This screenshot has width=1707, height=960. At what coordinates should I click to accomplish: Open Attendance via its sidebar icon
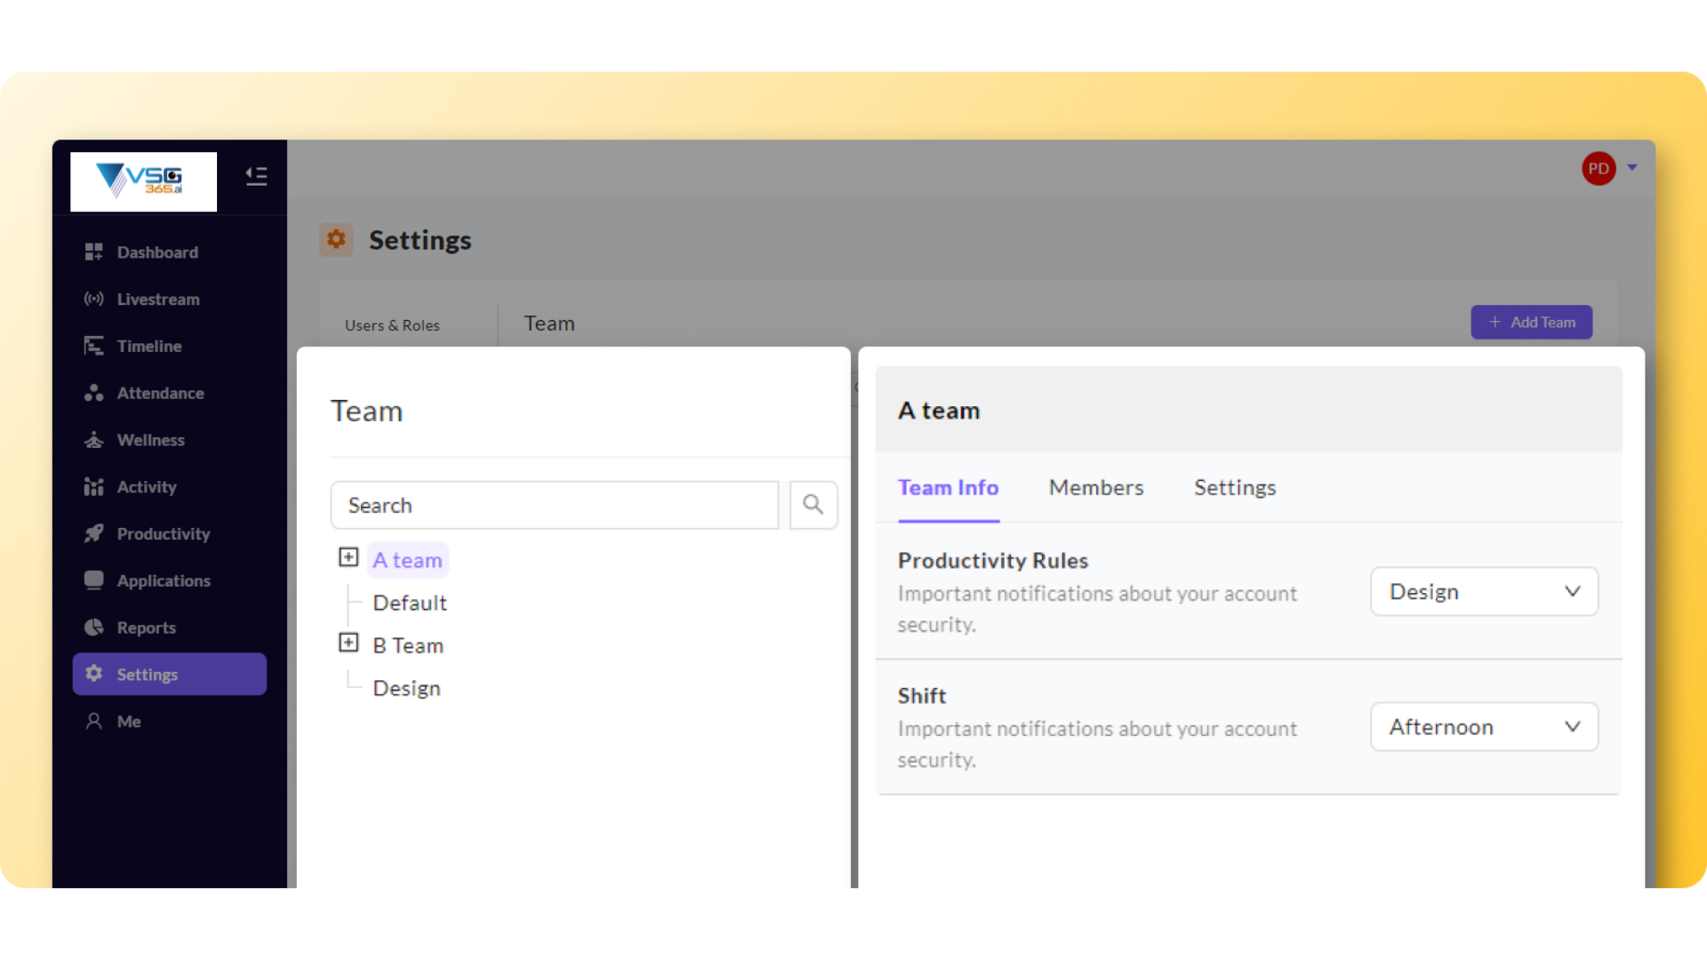tap(93, 393)
